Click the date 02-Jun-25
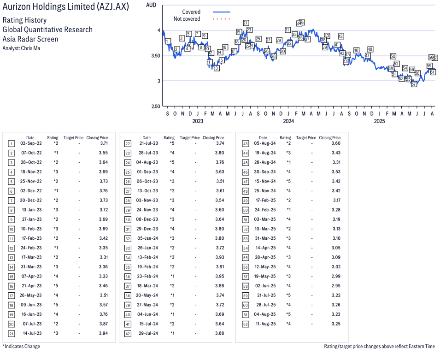Screen dimensions: 440x349 (x=265, y=285)
